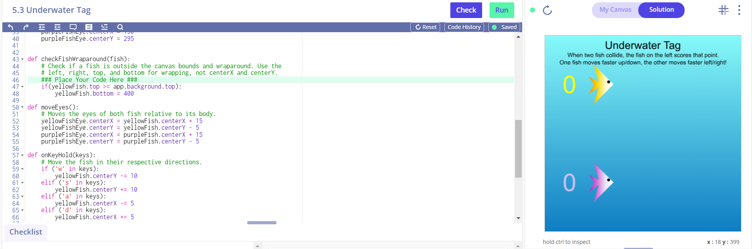The height and width of the screenshot is (249, 752).
Task: Outdent the selected code lines
Action: coord(57,27)
